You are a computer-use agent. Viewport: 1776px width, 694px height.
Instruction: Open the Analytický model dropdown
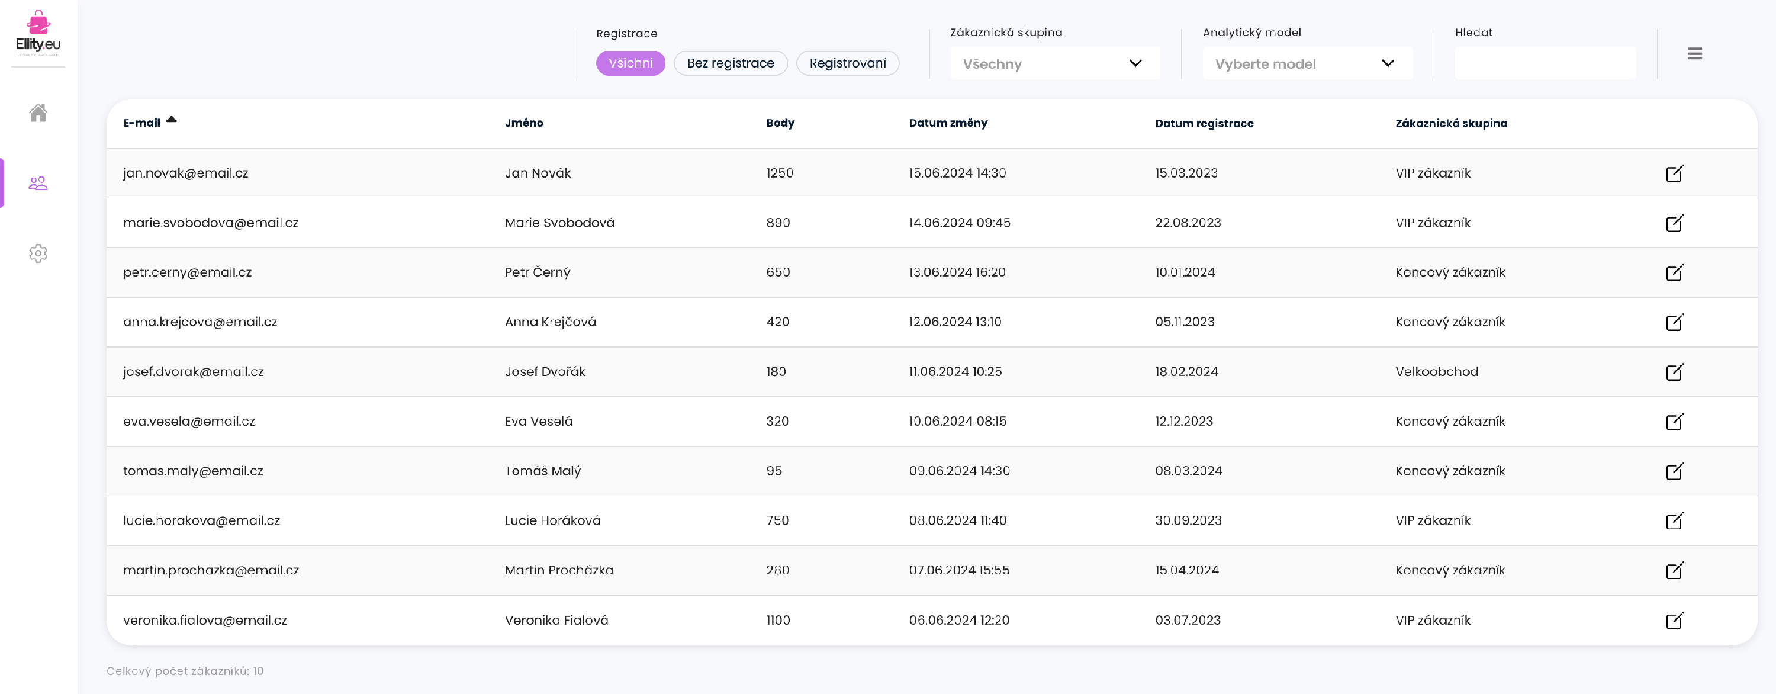1307,63
